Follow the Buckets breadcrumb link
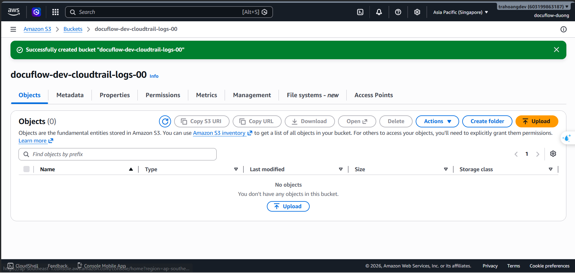 tap(73, 29)
